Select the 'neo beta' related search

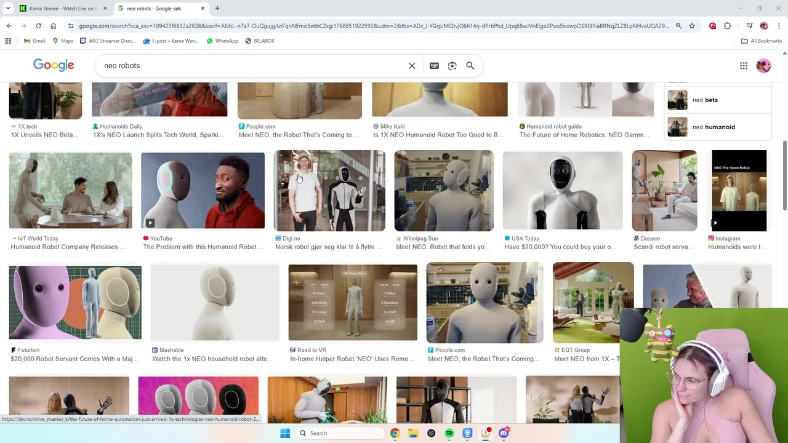pyautogui.click(x=718, y=100)
